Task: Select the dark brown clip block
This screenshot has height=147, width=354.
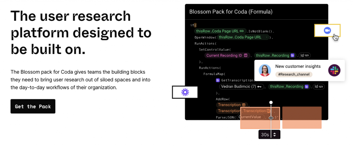Action: pyautogui.click(x=302, y=118)
